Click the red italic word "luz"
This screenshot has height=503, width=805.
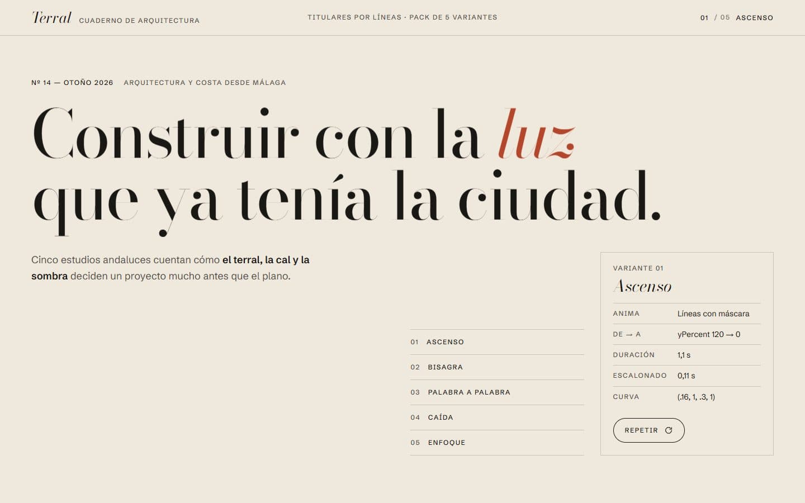pyautogui.click(x=537, y=134)
